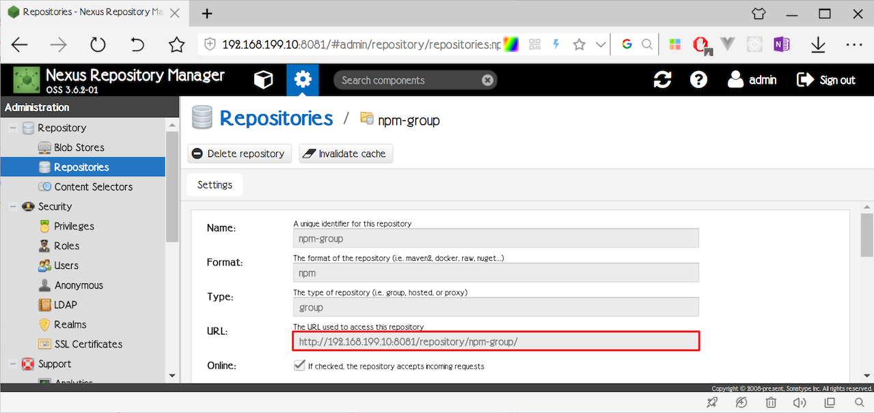Open the browser three-dots menu

[x=854, y=44]
